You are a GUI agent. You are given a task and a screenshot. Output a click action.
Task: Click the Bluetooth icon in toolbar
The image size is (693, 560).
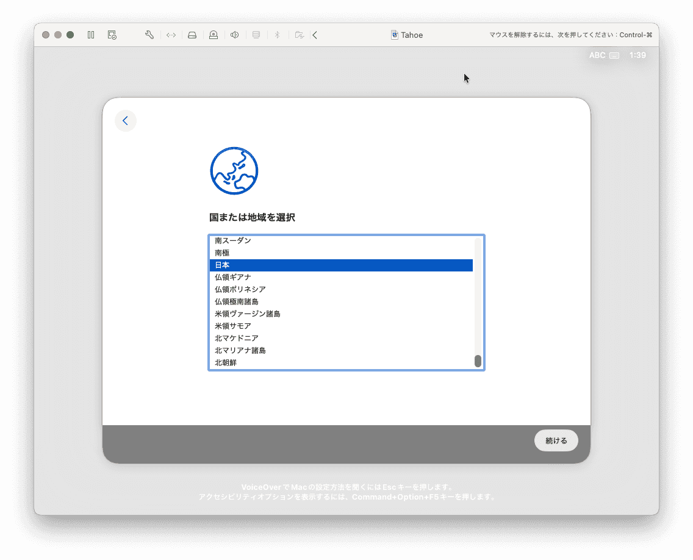pos(276,35)
